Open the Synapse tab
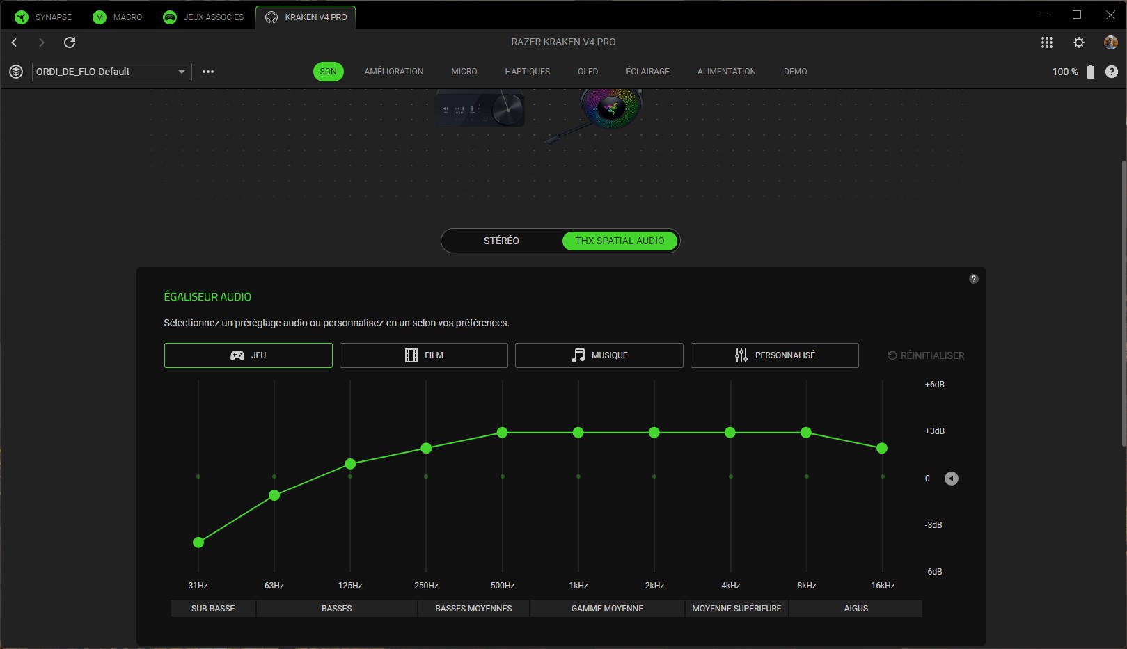This screenshot has height=649, width=1127. pos(44,17)
